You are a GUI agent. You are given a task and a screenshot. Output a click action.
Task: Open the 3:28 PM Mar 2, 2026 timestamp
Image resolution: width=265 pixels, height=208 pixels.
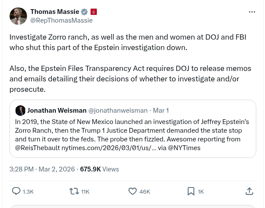[42, 169]
